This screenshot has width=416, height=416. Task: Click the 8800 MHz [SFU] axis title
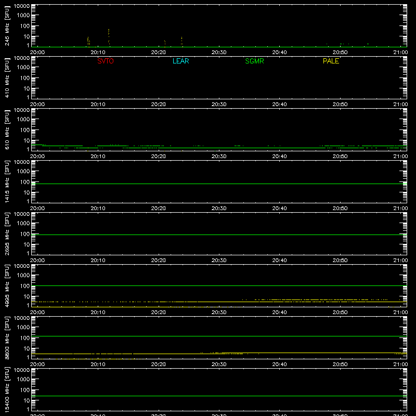click(x=7, y=337)
